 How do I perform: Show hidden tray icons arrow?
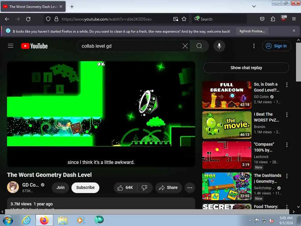pyautogui.click(x=250, y=220)
